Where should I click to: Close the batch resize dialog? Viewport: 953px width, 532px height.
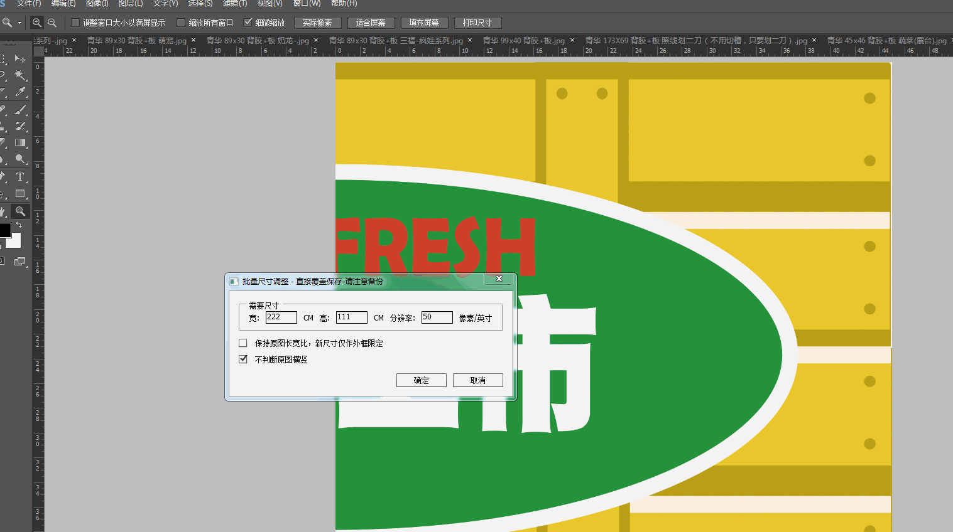click(x=499, y=279)
